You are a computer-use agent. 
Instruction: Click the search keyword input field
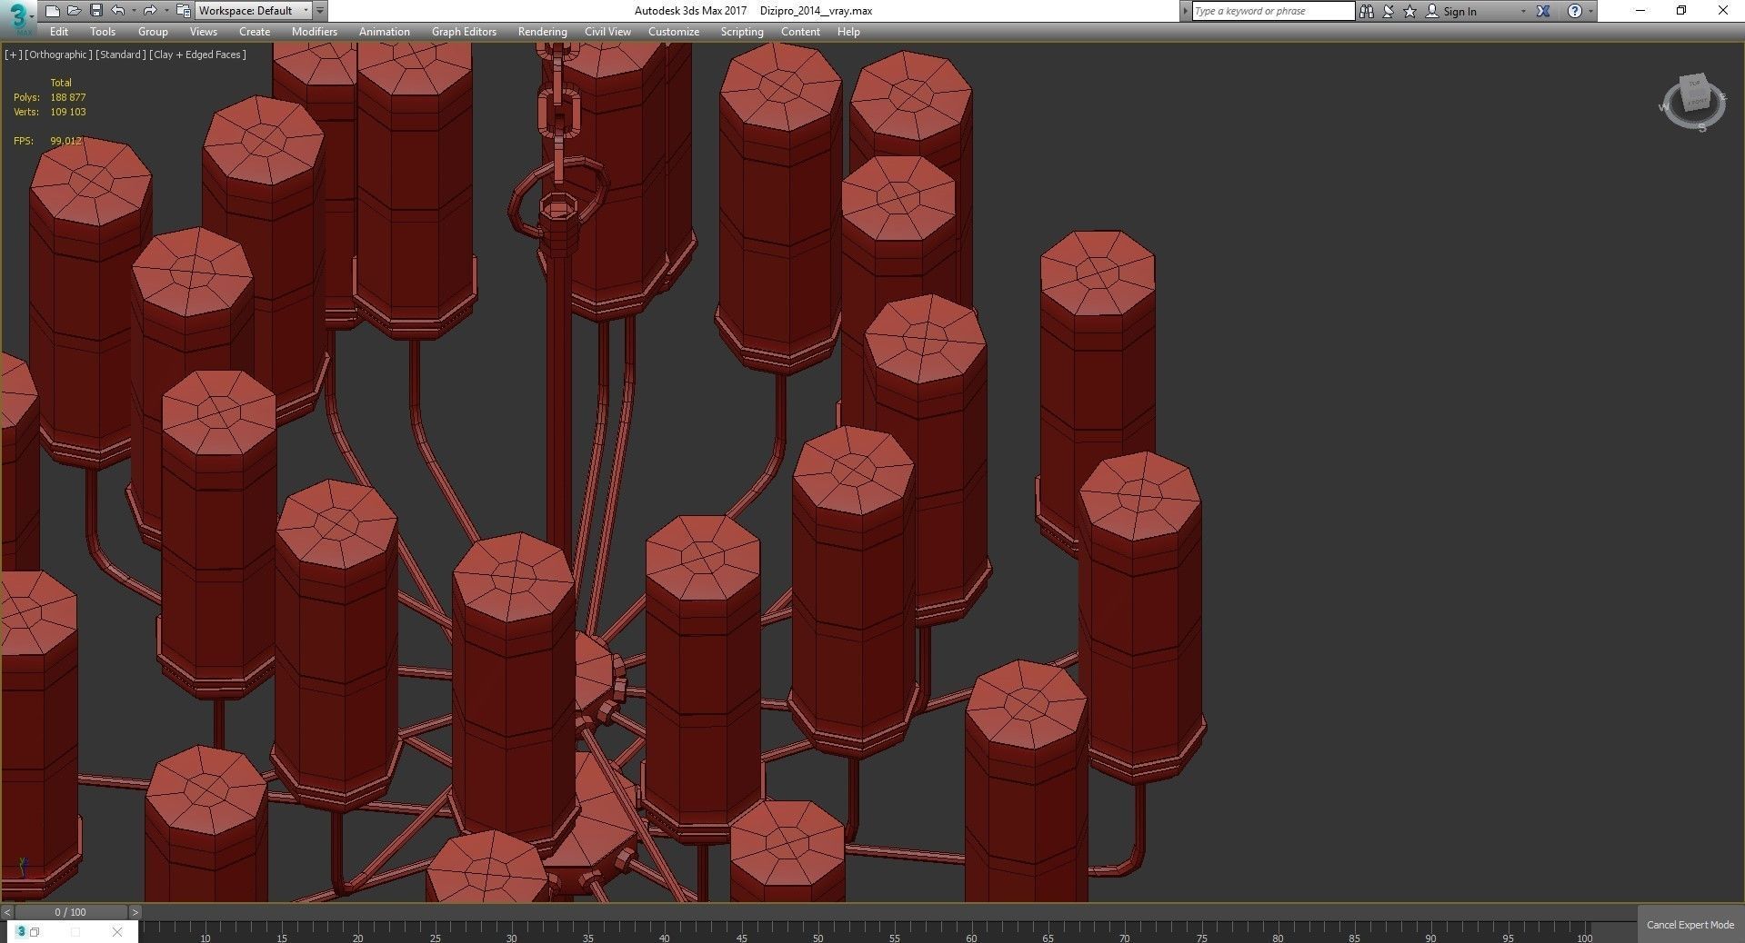(x=1273, y=11)
